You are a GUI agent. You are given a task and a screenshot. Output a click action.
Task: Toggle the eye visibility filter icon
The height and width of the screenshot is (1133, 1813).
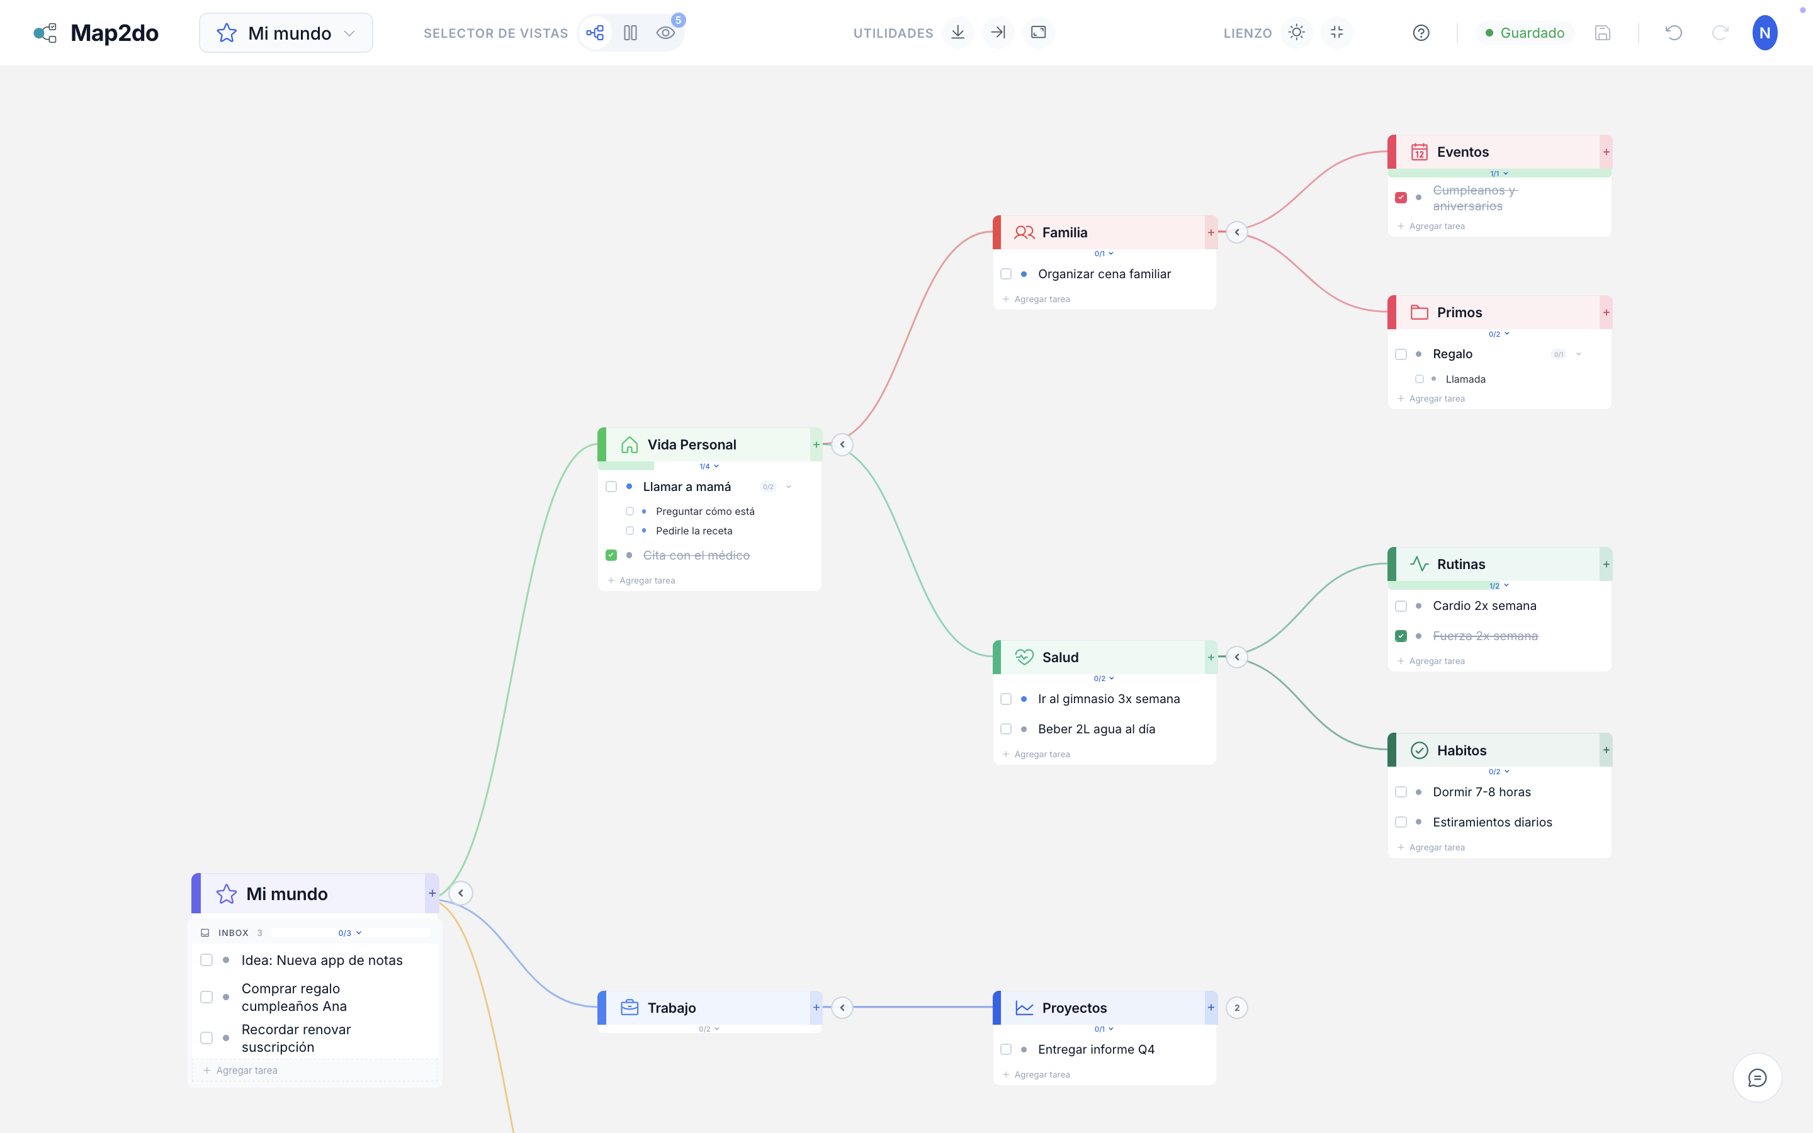click(665, 33)
